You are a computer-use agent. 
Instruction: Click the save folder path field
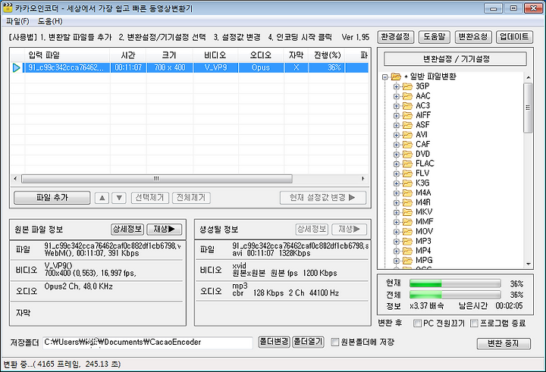tap(148, 342)
